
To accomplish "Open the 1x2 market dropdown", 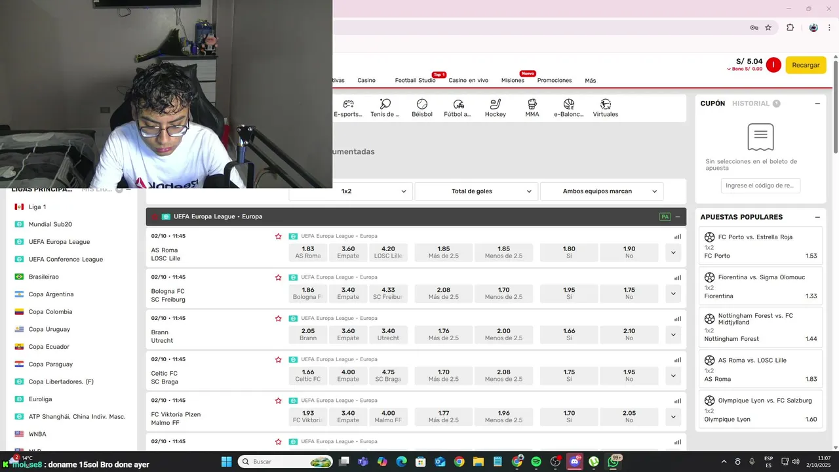I will pyautogui.click(x=351, y=191).
